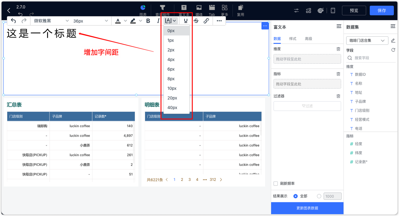Apply strikethrough to the text
399x216 pixels.
point(196,21)
